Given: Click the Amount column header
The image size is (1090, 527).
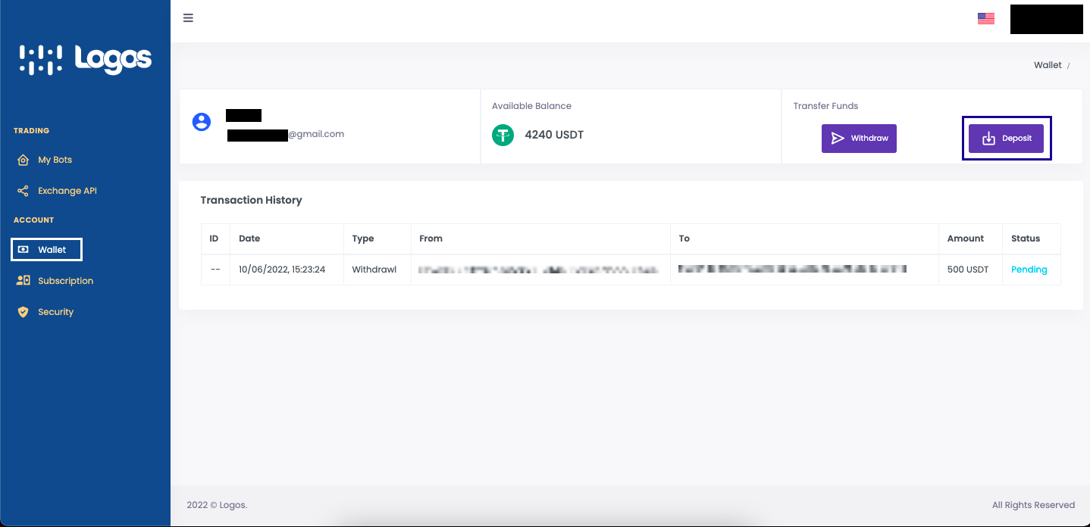Looking at the screenshot, I should click(965, 239).
